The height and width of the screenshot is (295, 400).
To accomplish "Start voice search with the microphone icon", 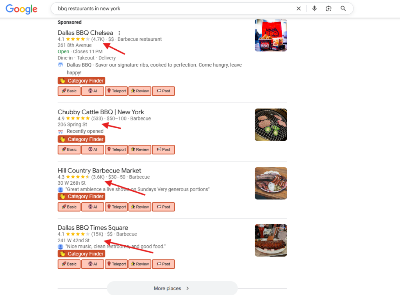I will (x=314, y=9).
